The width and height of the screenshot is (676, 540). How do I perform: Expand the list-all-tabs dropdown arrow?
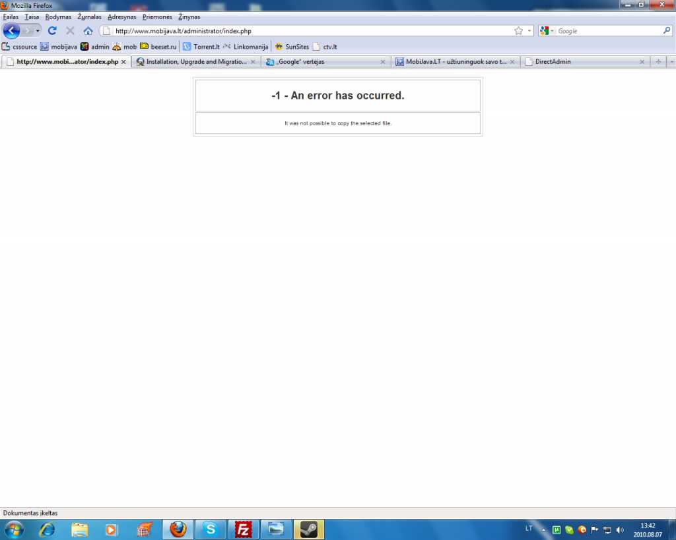pos(671,62)
